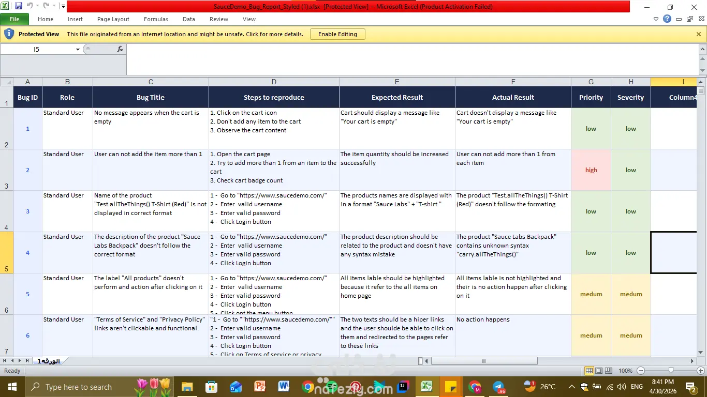Click the Insert Function fx icon
This screenshot has height=397, width=707.
tap(120, 49)
